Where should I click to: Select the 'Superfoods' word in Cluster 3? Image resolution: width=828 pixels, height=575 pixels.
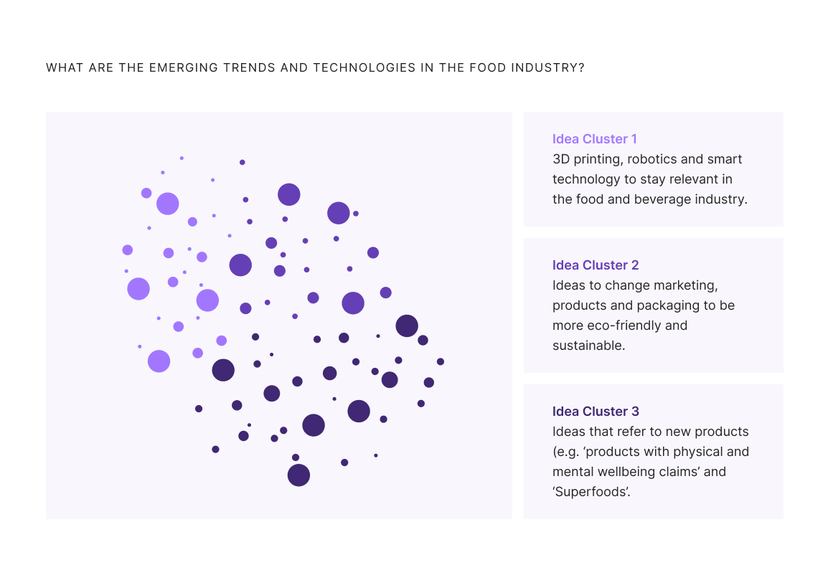click(x=591, y=492)
